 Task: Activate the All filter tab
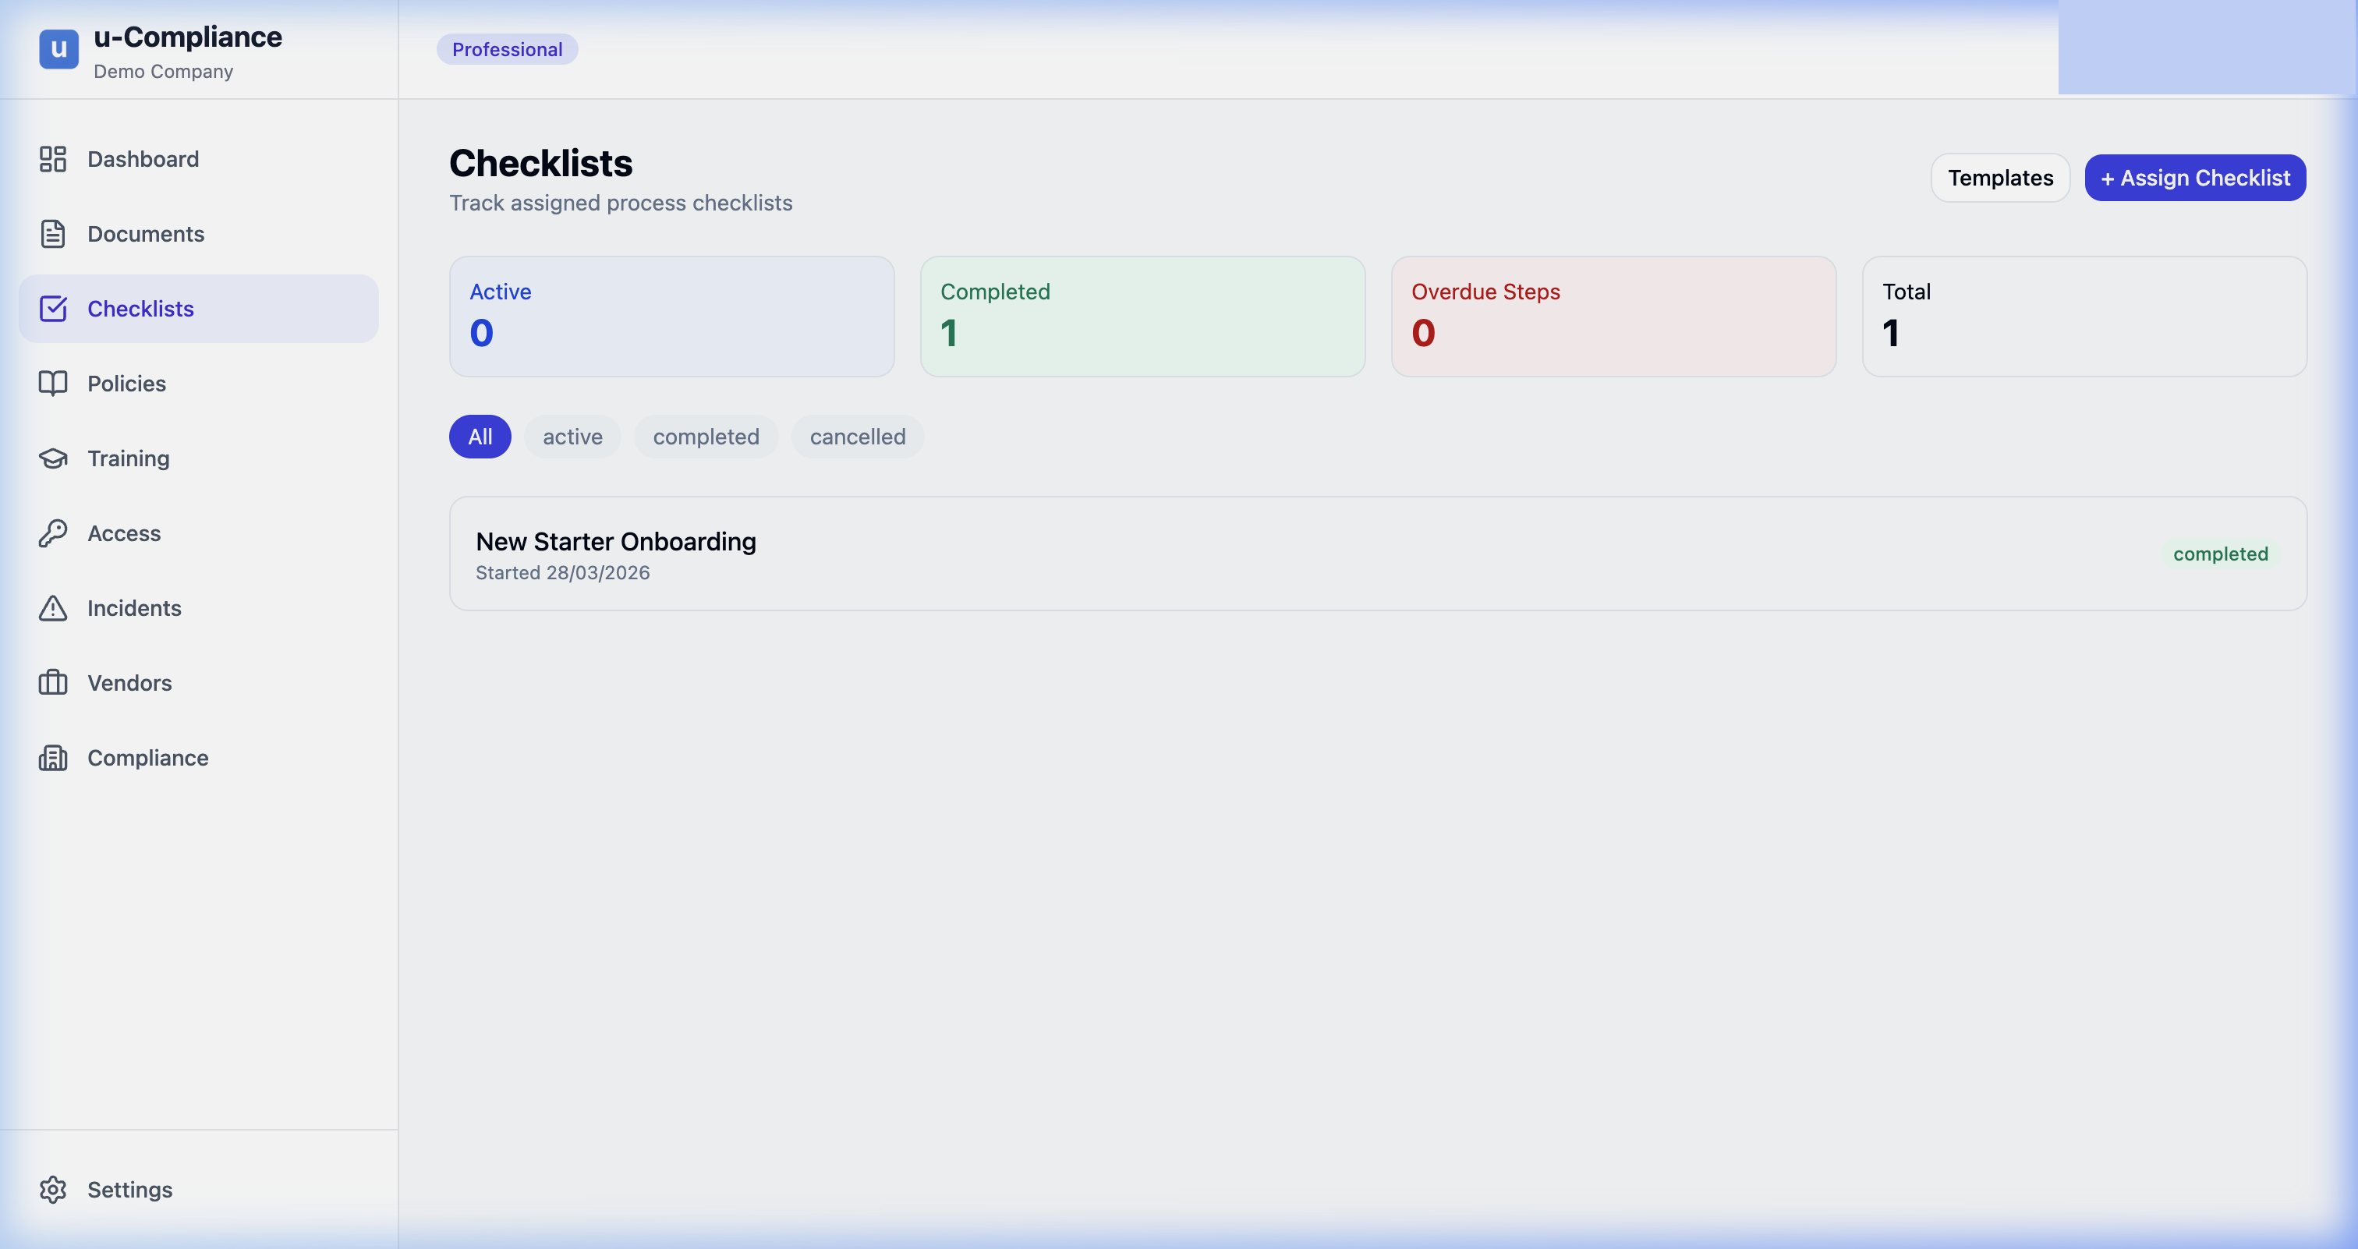tap(480, 437)
